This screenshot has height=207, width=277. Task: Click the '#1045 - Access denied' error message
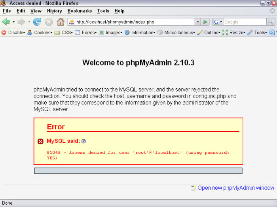[x=138, y=155]
